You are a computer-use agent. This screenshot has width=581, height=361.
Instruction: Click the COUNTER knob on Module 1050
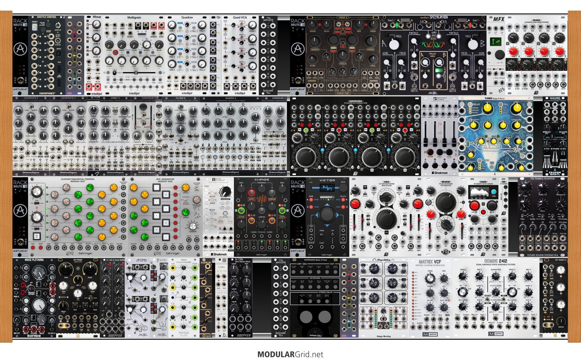(193, 226)
